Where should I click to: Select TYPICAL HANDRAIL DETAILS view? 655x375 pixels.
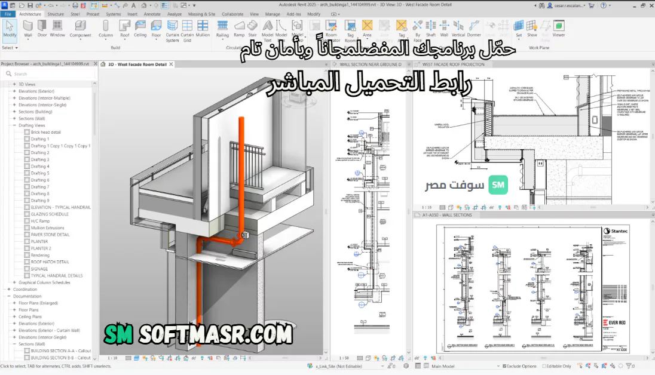[x=56, y=276]
